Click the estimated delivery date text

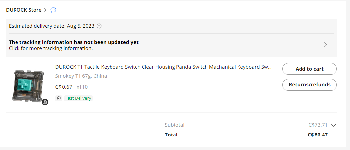[51, 26]
